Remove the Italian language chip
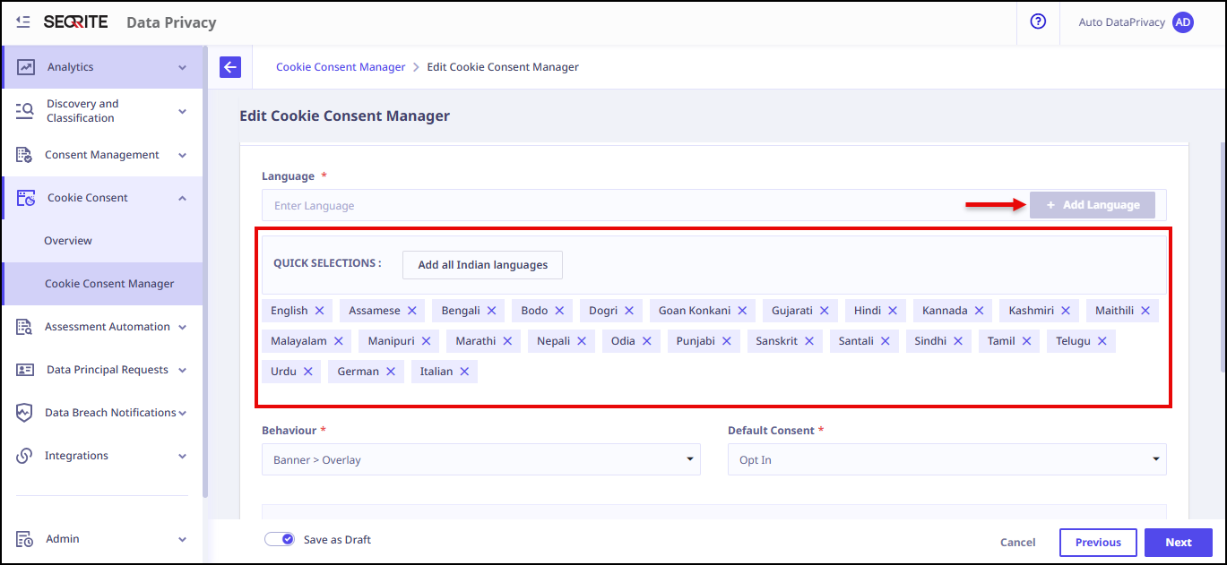Image resolution: width=1227 pixels, height=565 pixels. tap(464, 372)
